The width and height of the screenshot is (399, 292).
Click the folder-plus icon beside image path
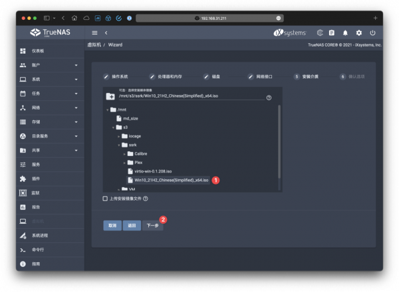pyautogui.click(x=110, y=96)
